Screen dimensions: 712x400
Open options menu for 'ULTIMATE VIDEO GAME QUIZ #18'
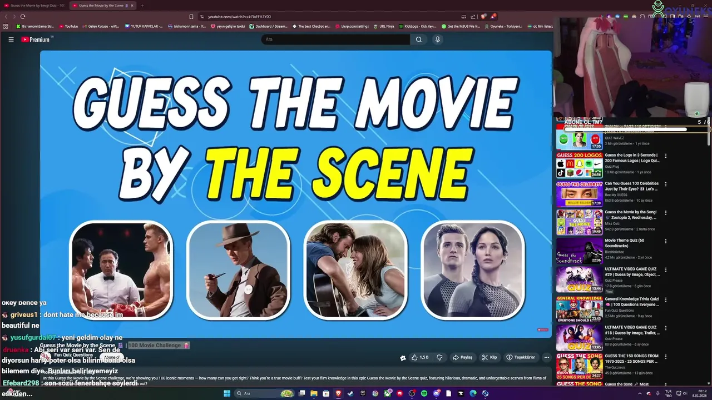point(666,328)
